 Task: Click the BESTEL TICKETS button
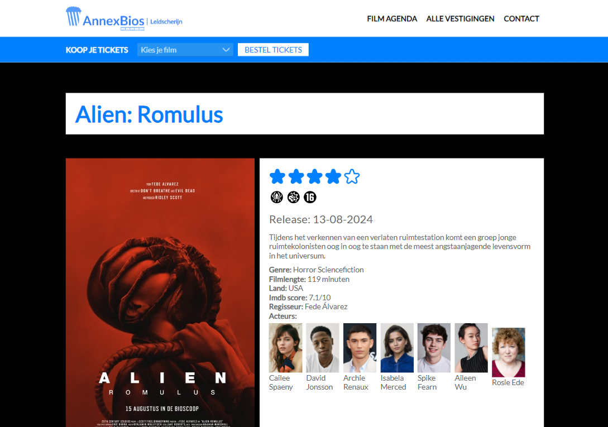point(273,50)
